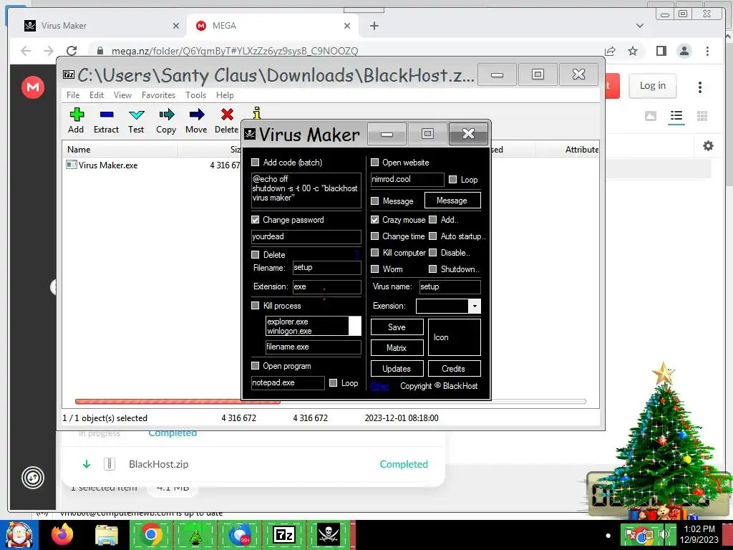
Task: Uncheck the Crazy mouse checkbox
Action: (x=374, y=219)
